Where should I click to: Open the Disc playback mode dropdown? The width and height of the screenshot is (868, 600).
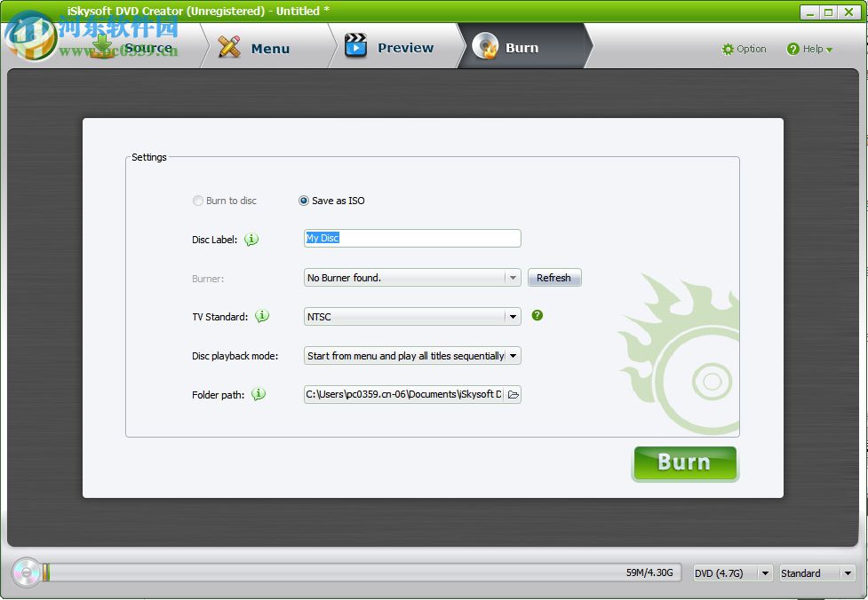tap(412, 356)
